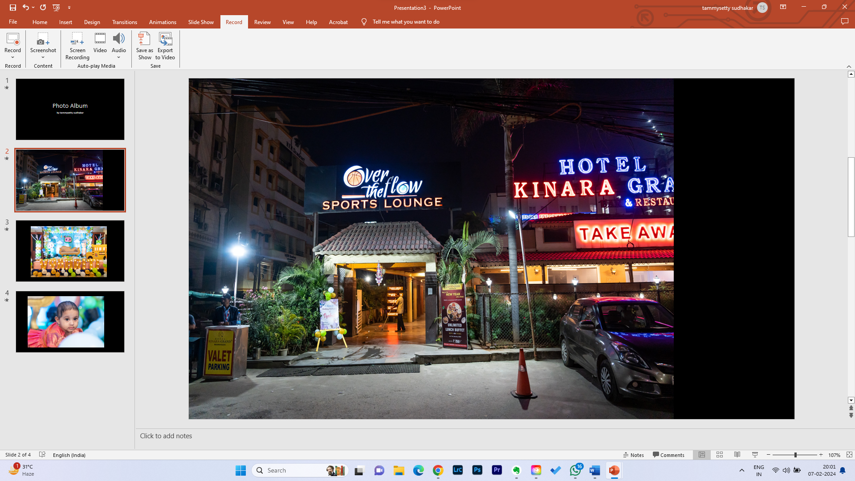Viewport: 855px width, 481px height.
Task: Go to next slide using double-arrow button
Action: [851, 416]
